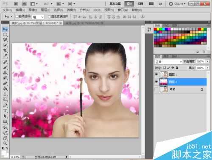Select the Clone Stamp tool
Screen dimensions: 212x160
5,72
